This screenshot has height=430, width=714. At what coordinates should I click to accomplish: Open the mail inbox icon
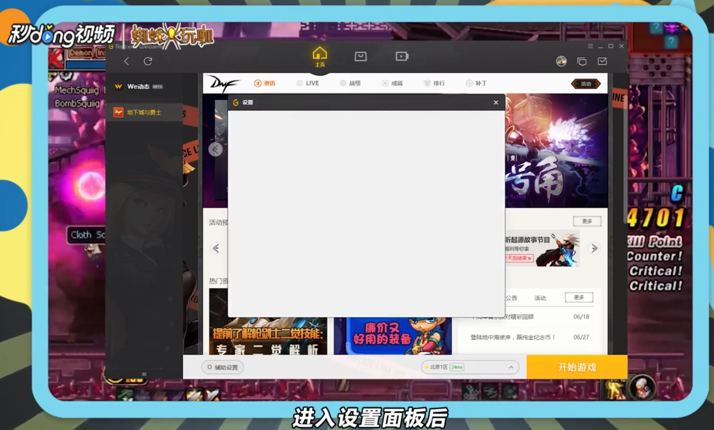(x=603, y=61)
